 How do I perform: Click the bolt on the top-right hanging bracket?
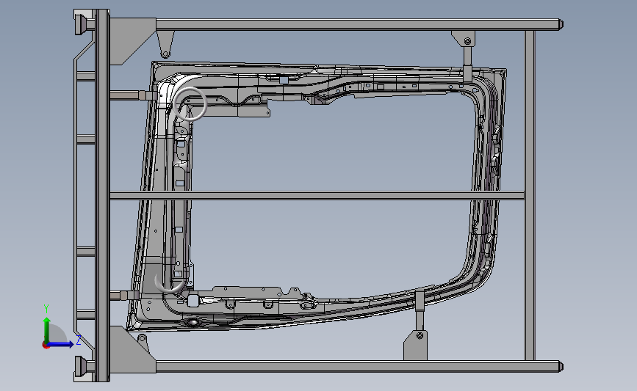[x=467, y=41]
